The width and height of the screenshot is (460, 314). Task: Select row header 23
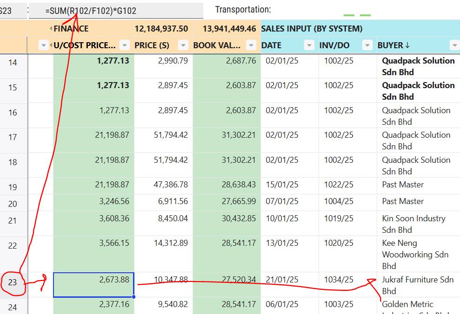13,285
